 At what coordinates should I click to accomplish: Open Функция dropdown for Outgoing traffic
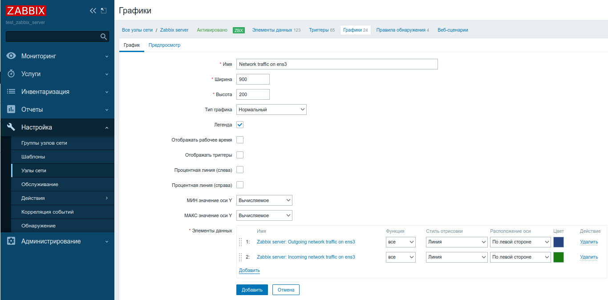(401, 242)
